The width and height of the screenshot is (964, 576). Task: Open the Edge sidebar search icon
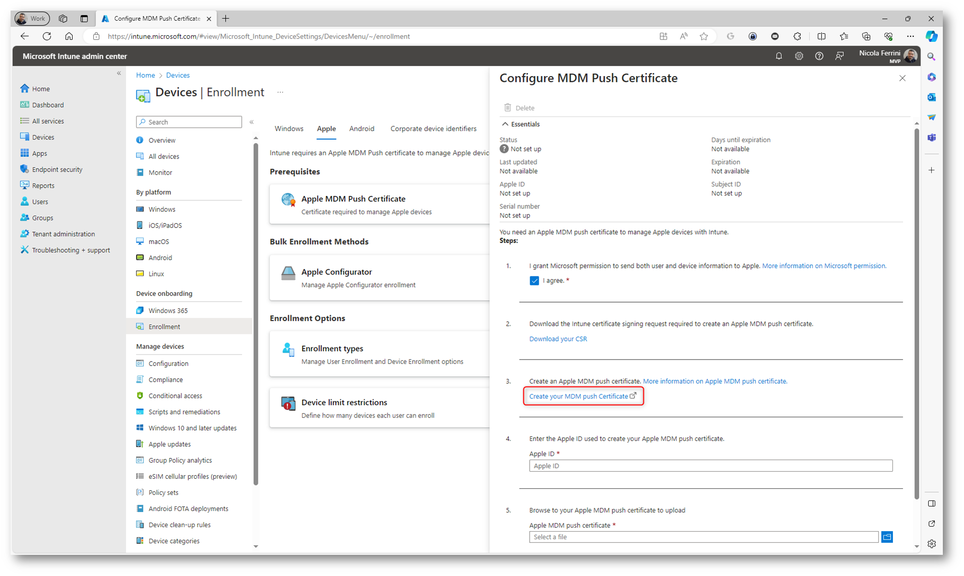[x=931, y=57]
